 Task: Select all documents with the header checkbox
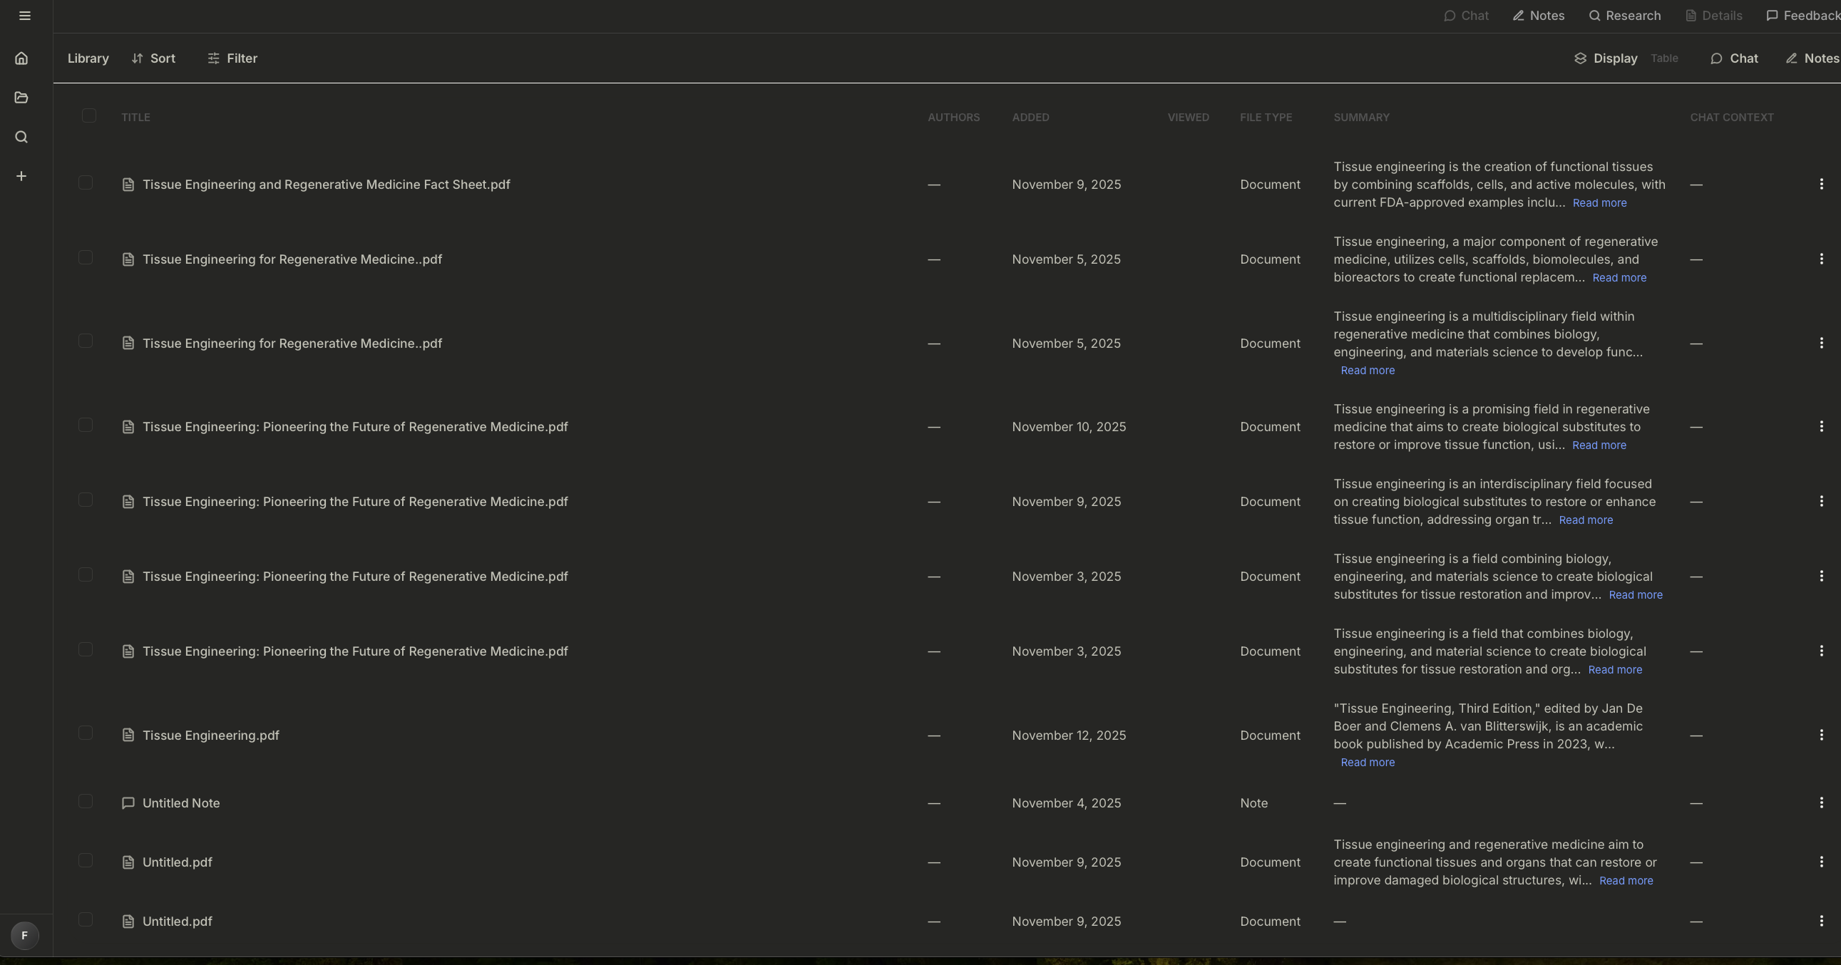click(88, 115)
